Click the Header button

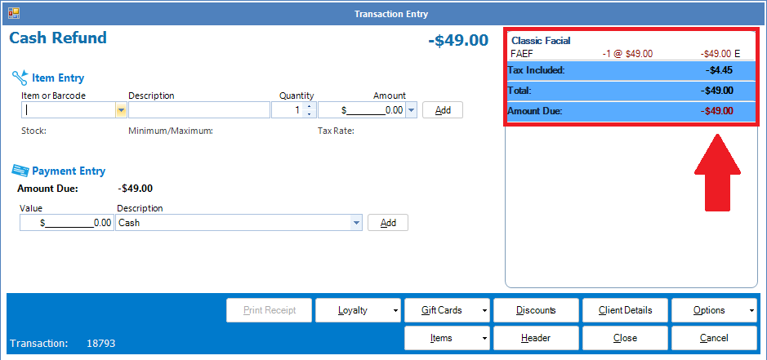click(x=536, y=338)
